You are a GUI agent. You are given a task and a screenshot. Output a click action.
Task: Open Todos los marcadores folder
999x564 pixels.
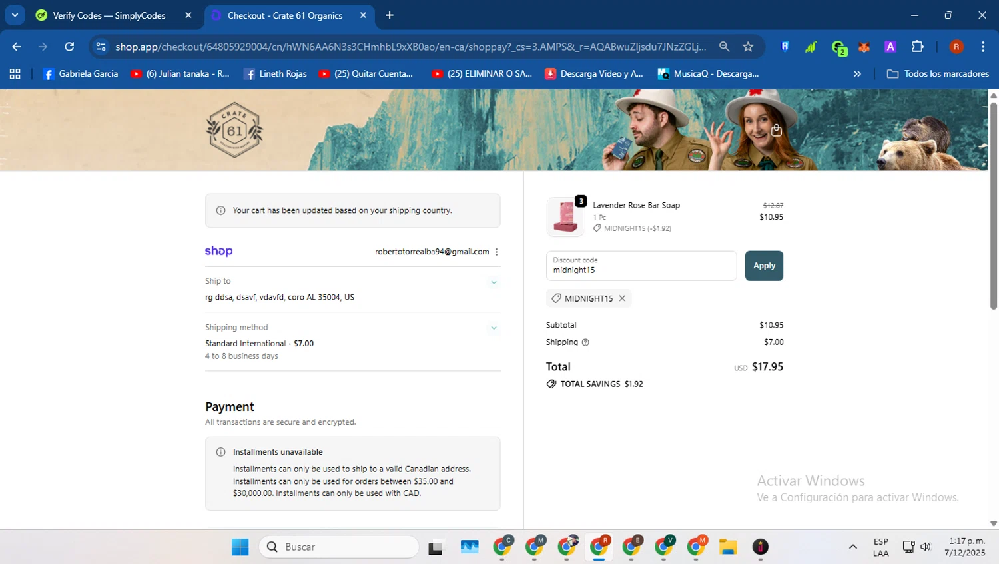[938, 74]
